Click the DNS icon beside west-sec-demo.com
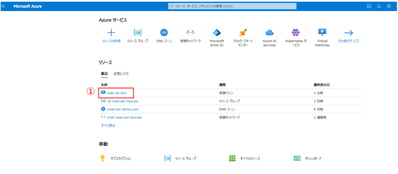 [x=103, y=109]
